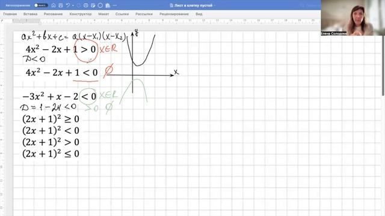The height and width of the screenshot is (216, 385).
Task: Click the line "(2x + 1)² > 0"
Action: (51, 142)
